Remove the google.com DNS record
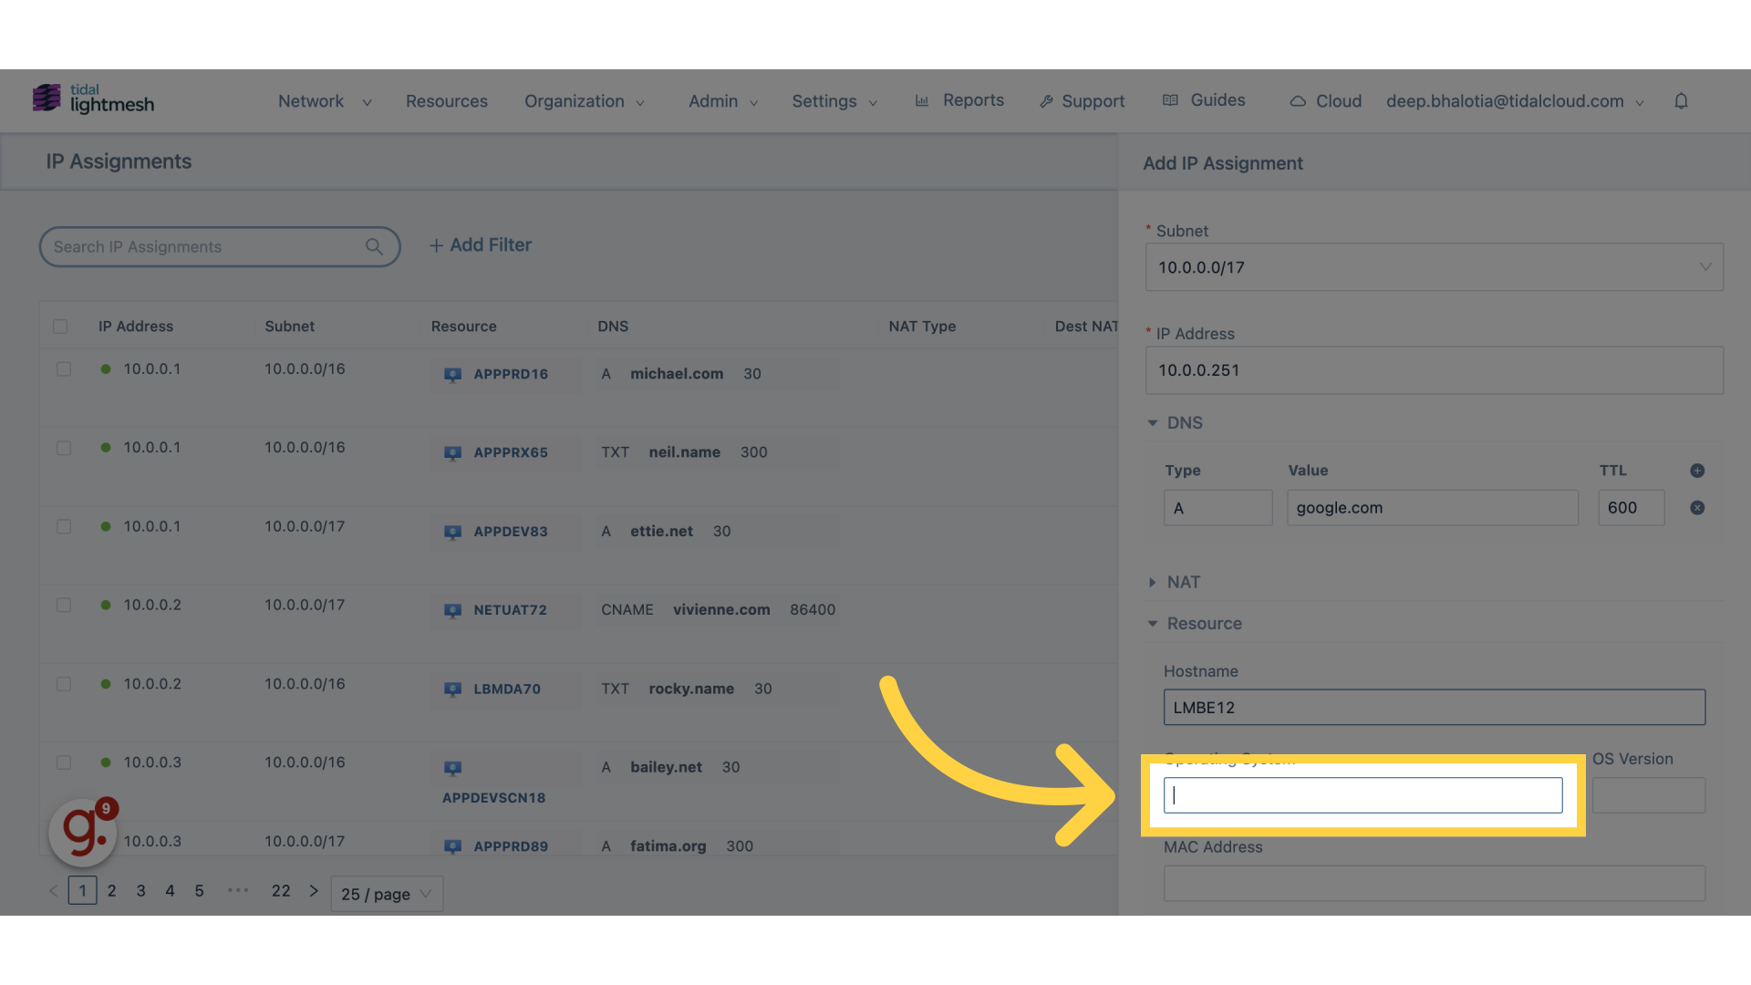 (x=1697, y=508)
